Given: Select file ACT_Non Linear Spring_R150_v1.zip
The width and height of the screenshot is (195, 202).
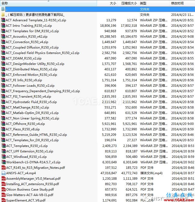Looking at the screenshot, I should 32,118.
